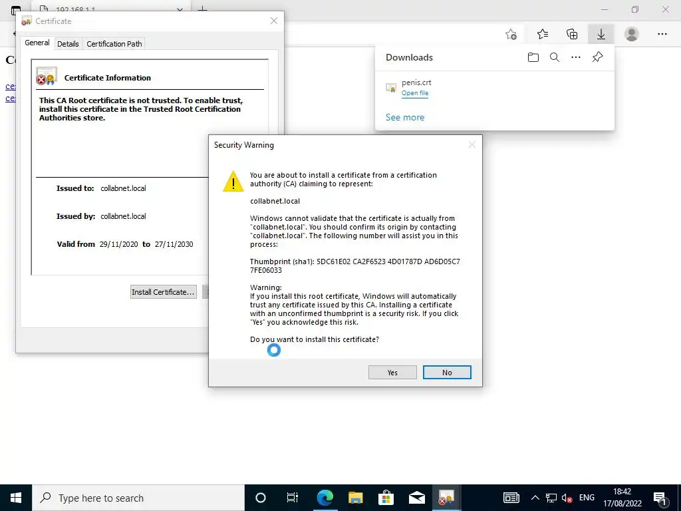Open the browser tab dropdown chevron
This screenshot has height=511, width=681.
click(180, 9)
